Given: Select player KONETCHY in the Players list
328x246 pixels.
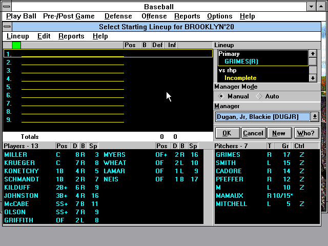Looking at the screenshot, I should 21,171.
